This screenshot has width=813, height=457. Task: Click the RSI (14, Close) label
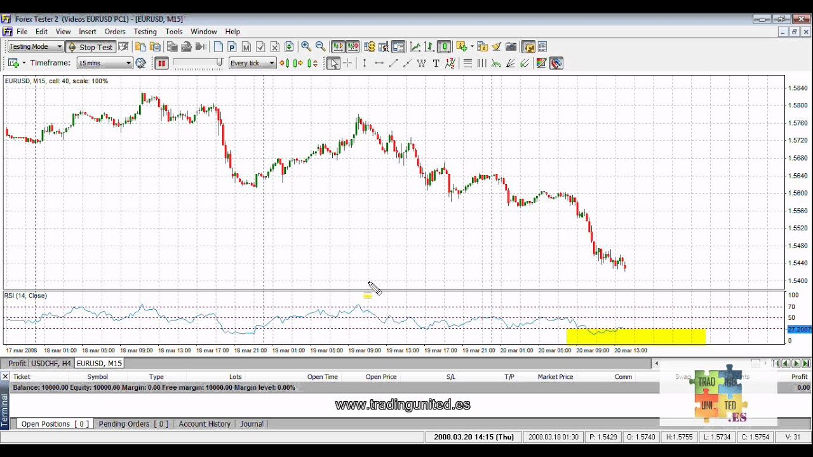(26, 295)
